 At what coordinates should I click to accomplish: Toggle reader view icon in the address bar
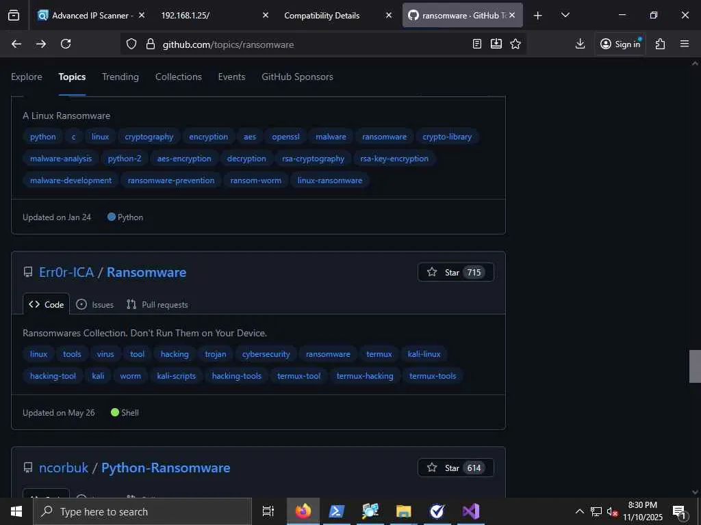477,44
